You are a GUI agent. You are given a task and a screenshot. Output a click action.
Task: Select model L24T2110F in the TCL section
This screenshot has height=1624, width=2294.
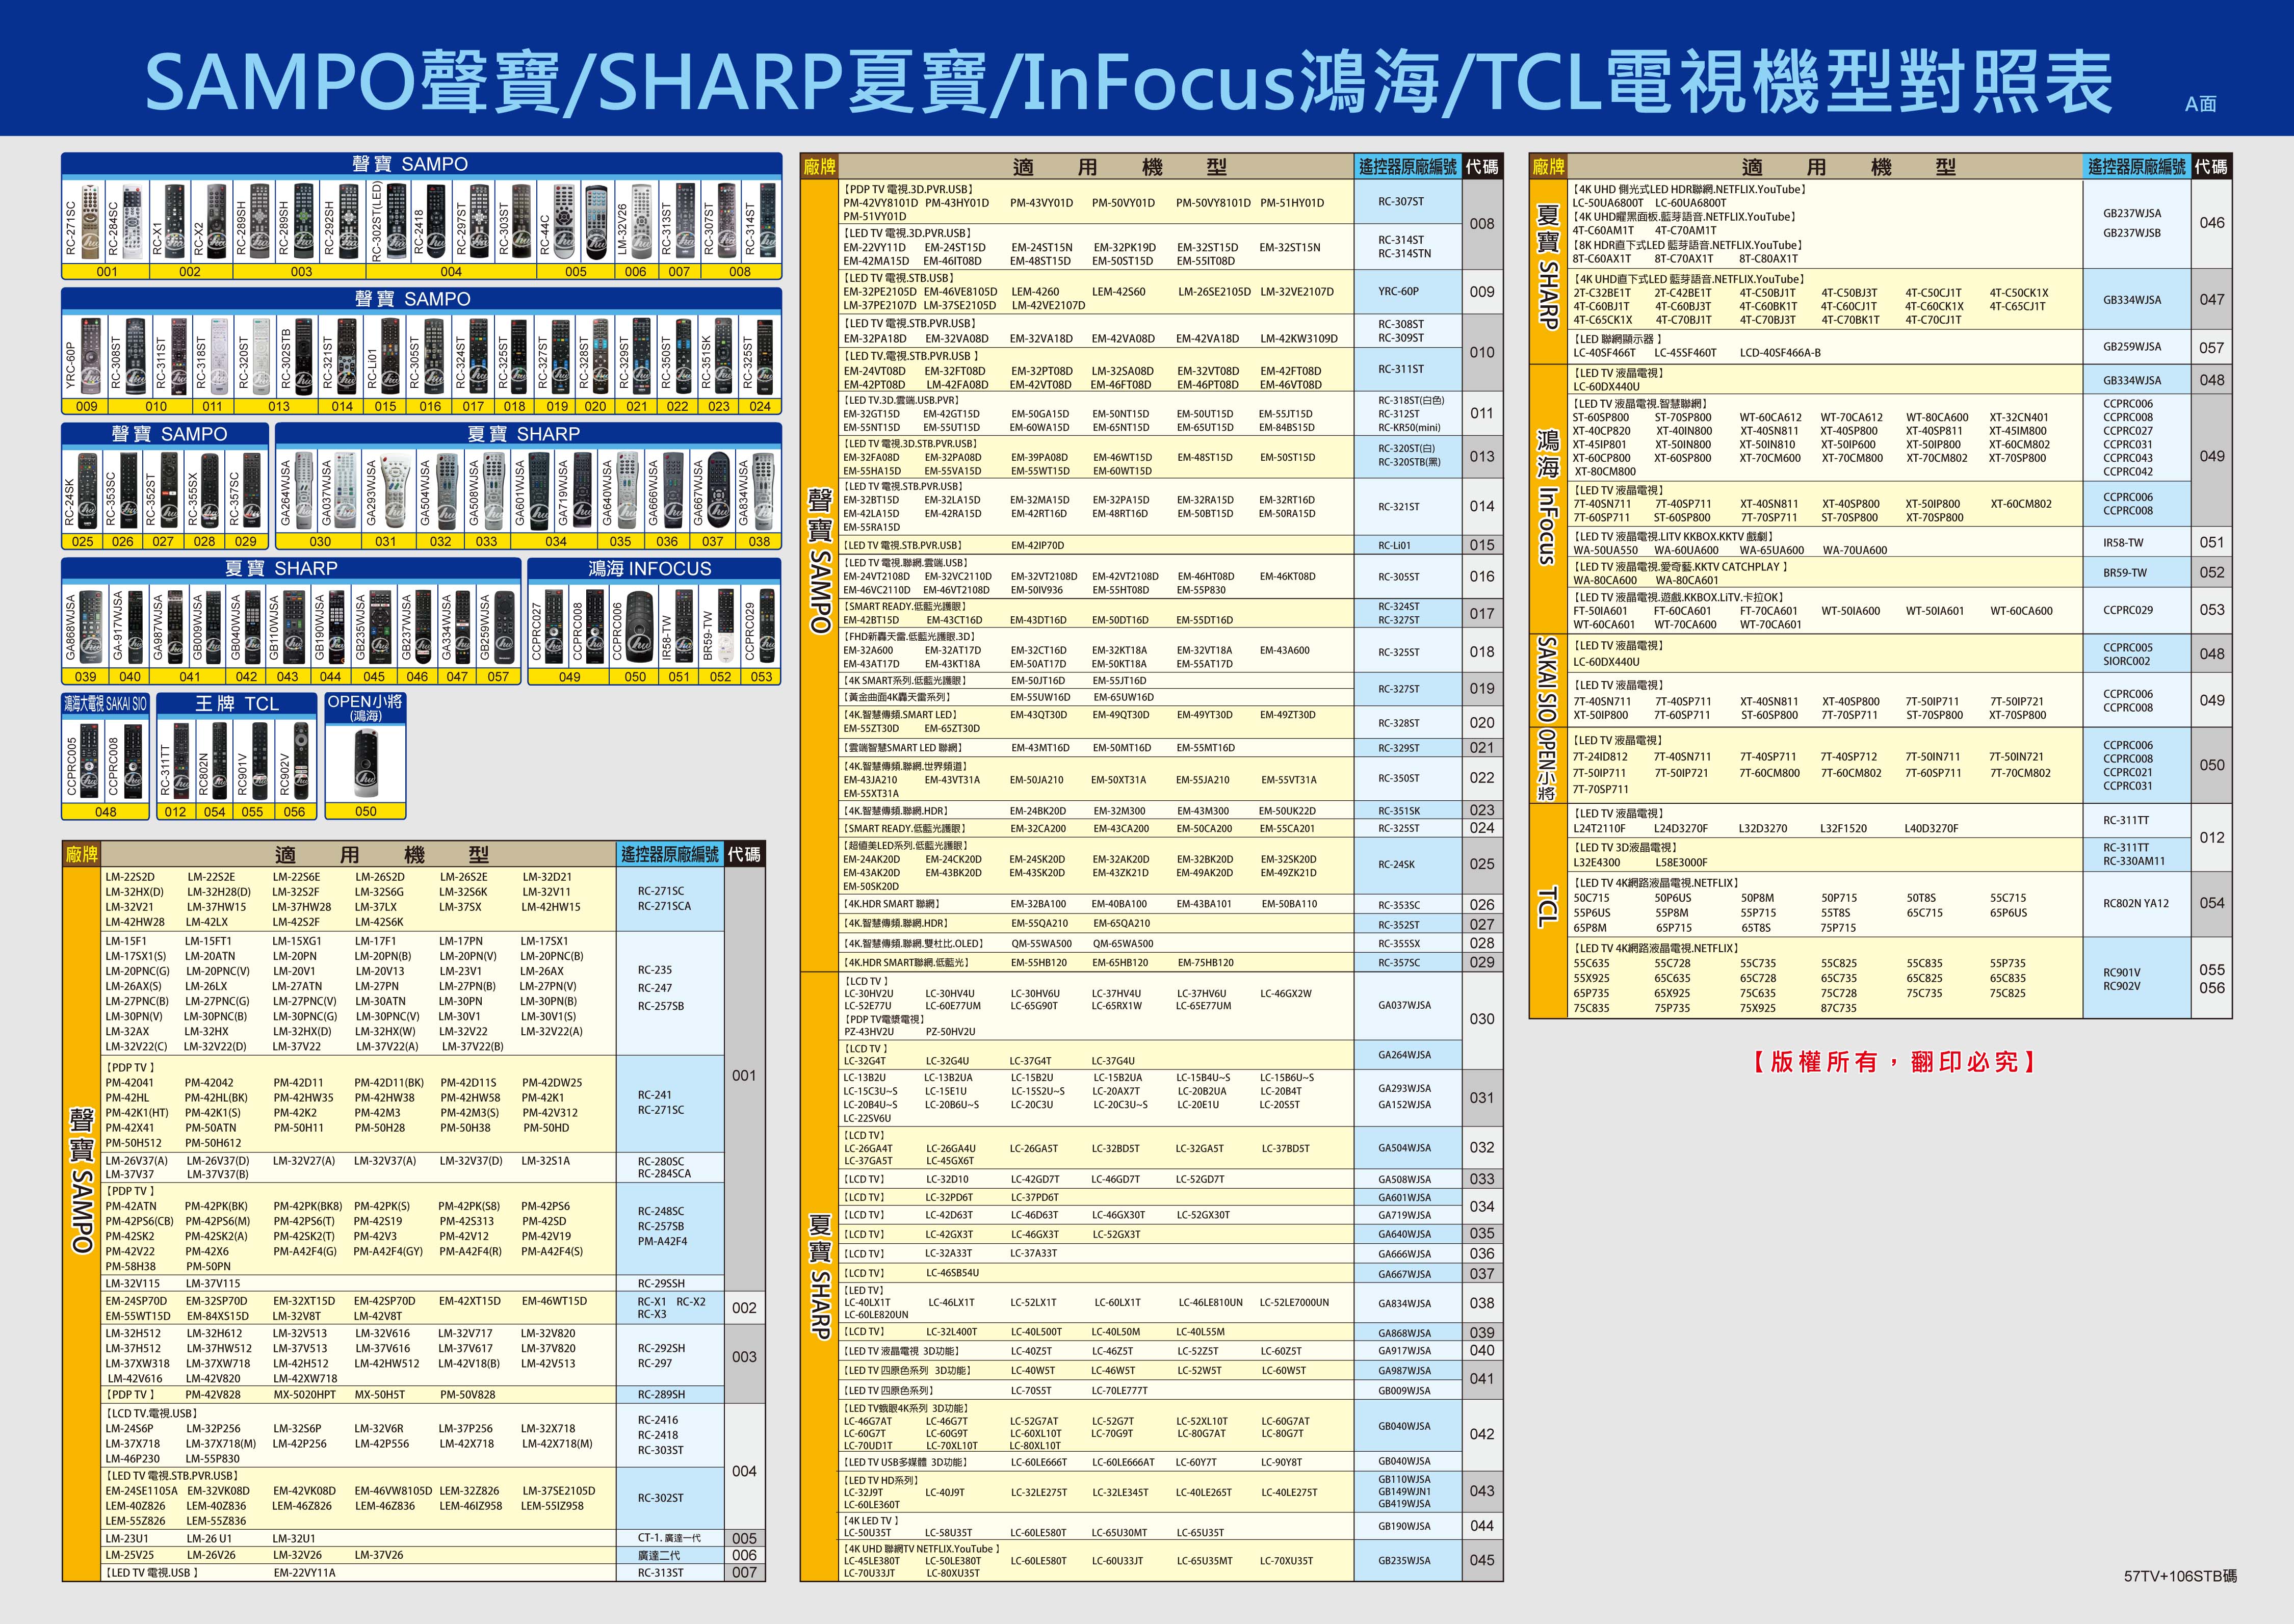(1599, 828)
